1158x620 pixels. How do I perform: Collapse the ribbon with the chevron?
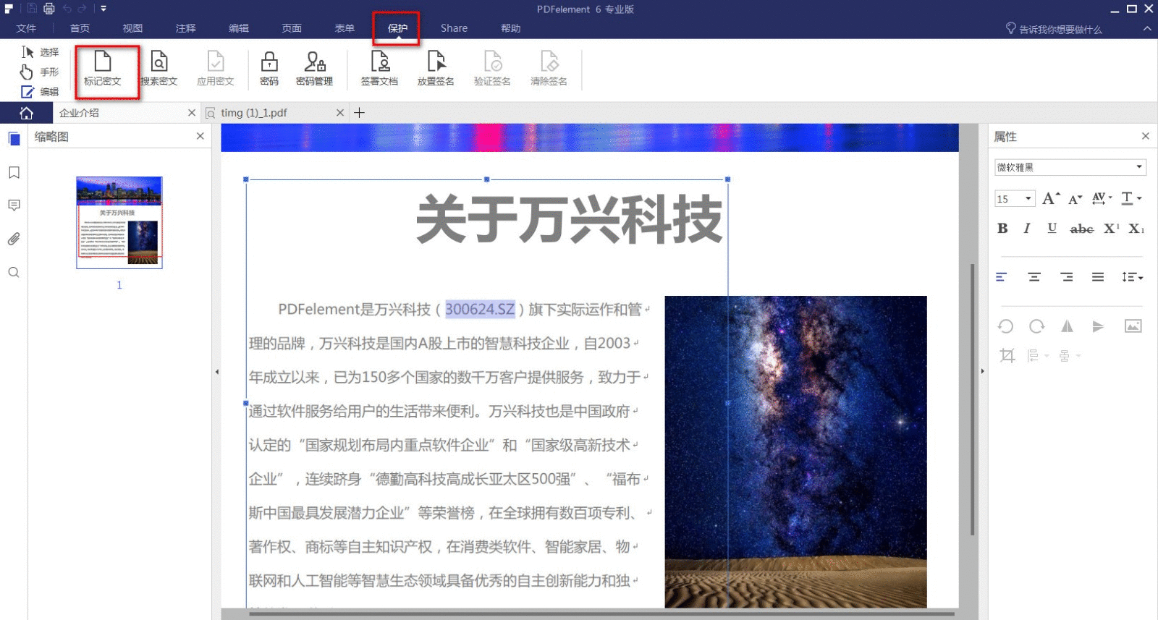pyautogui.click(x=1147, y=29)
